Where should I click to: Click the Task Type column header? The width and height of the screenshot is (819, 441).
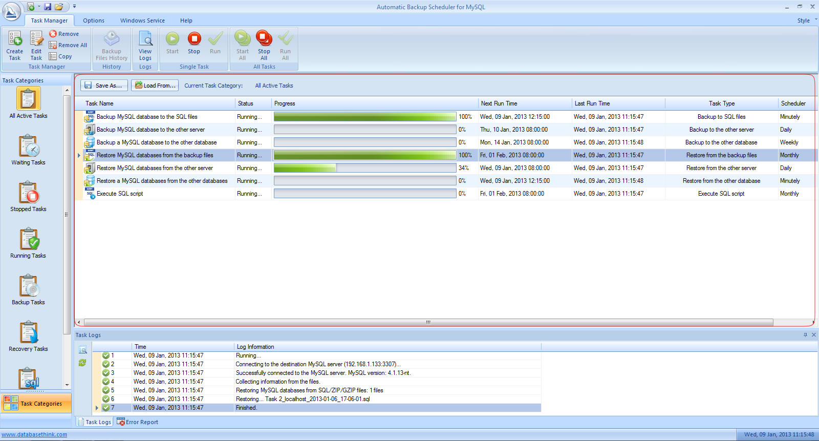[722, 103]
